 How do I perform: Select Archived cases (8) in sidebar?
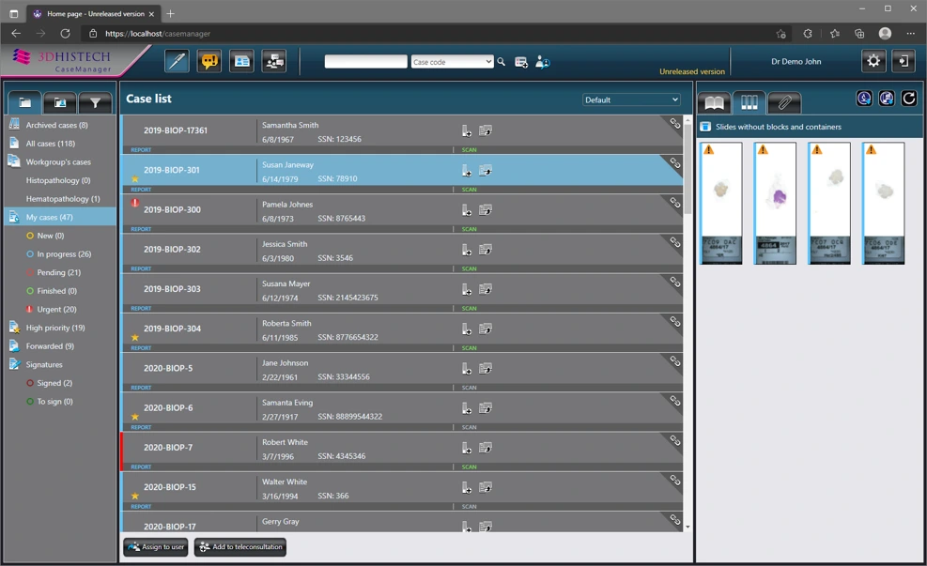click(x=56, y=125)
